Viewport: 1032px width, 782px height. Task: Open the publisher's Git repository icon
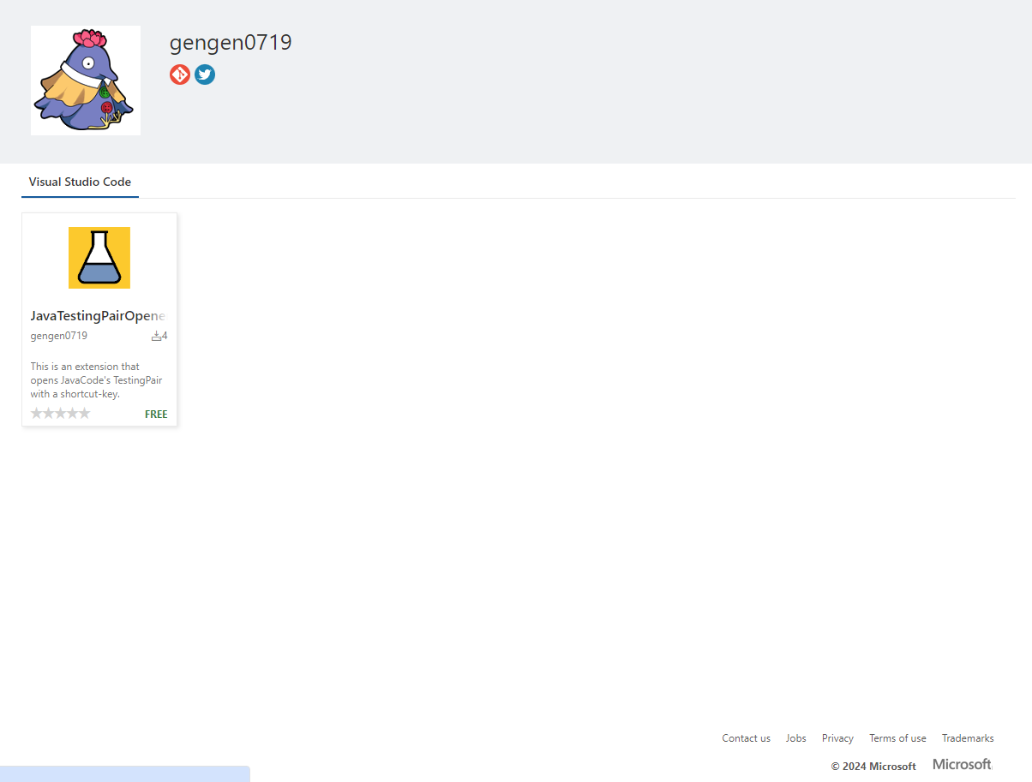179,75
